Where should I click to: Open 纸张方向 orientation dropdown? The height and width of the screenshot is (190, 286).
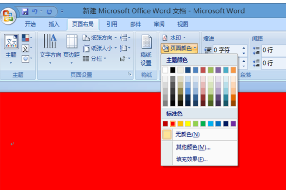coord(100,38)
